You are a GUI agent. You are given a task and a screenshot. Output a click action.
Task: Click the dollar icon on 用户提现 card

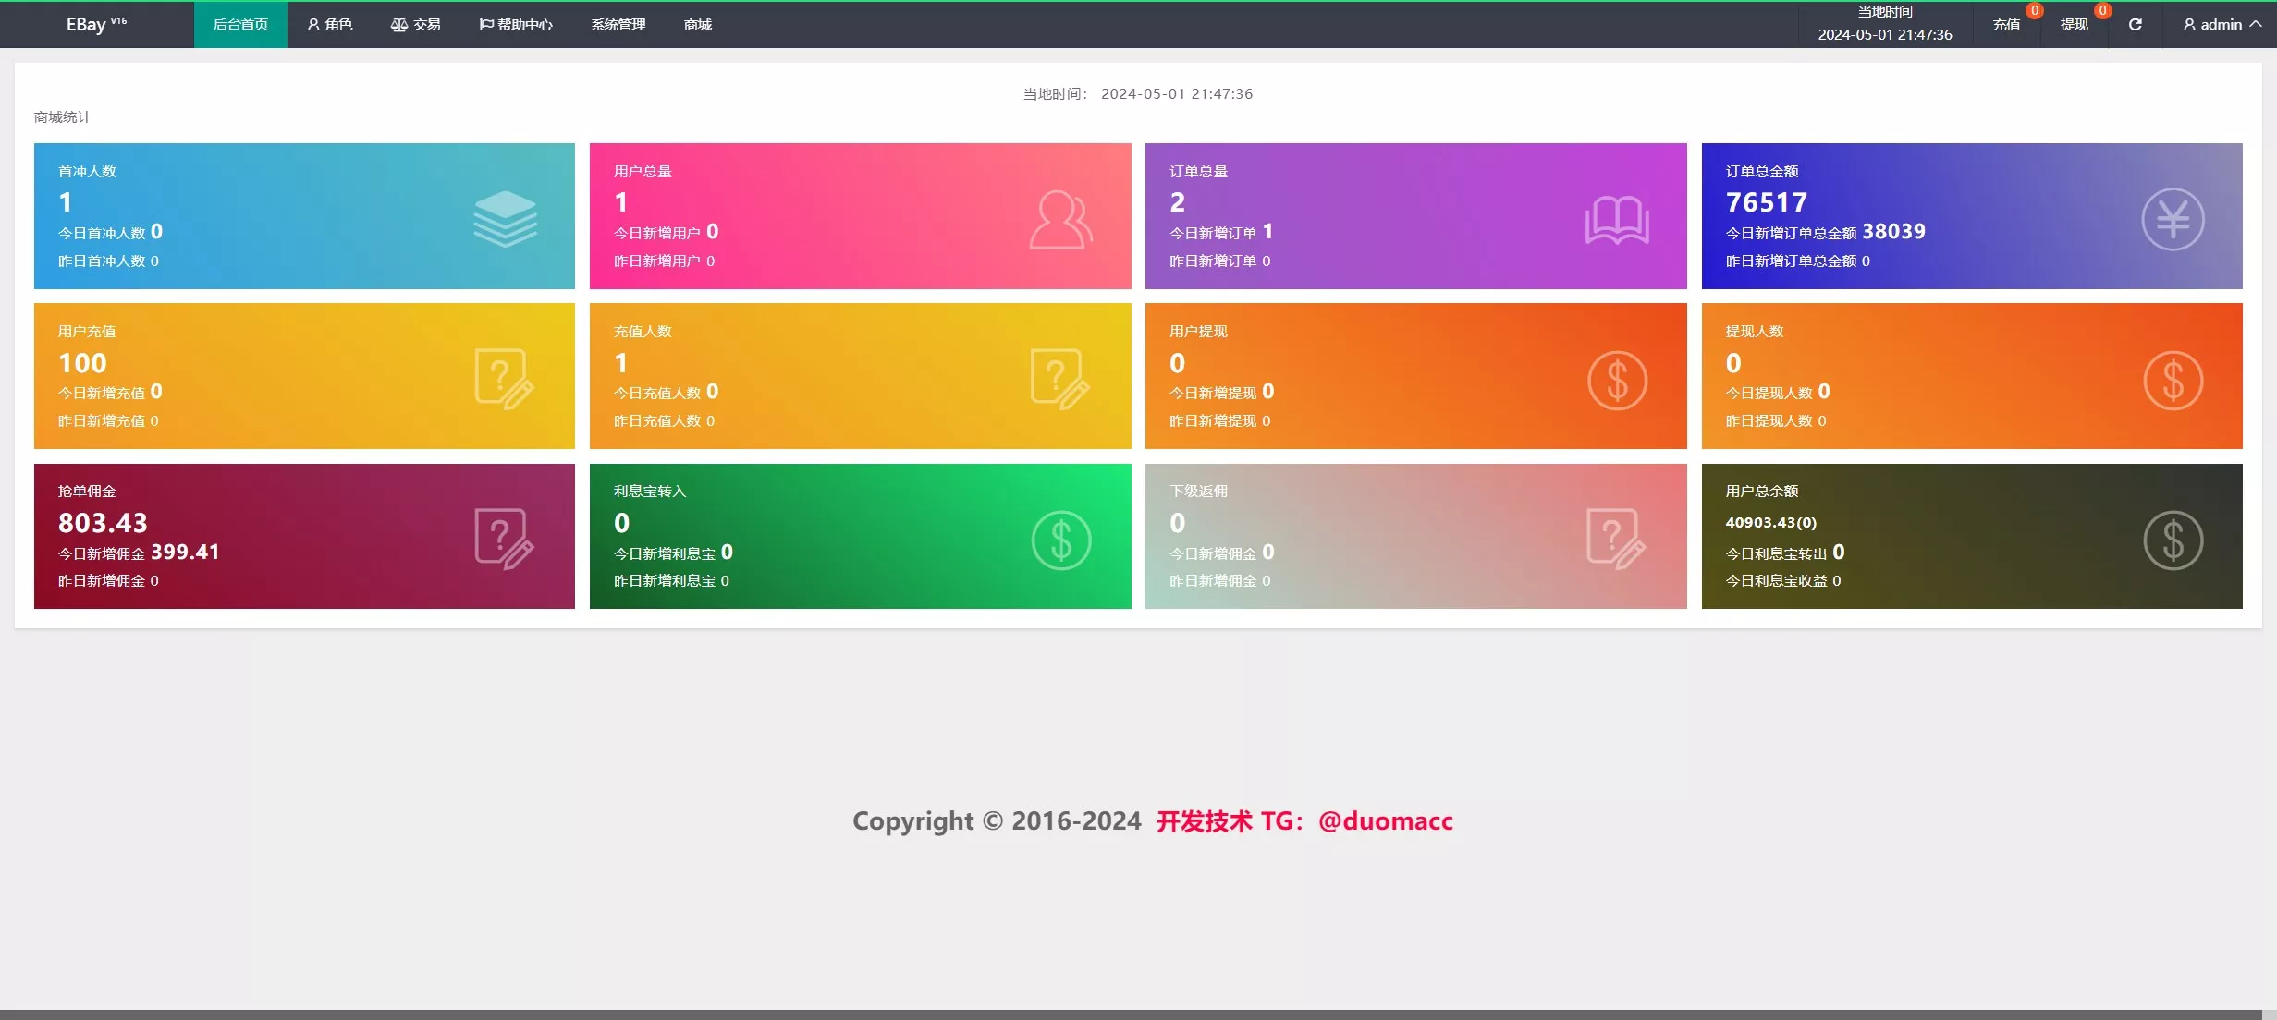click(x=1617, y=381)
